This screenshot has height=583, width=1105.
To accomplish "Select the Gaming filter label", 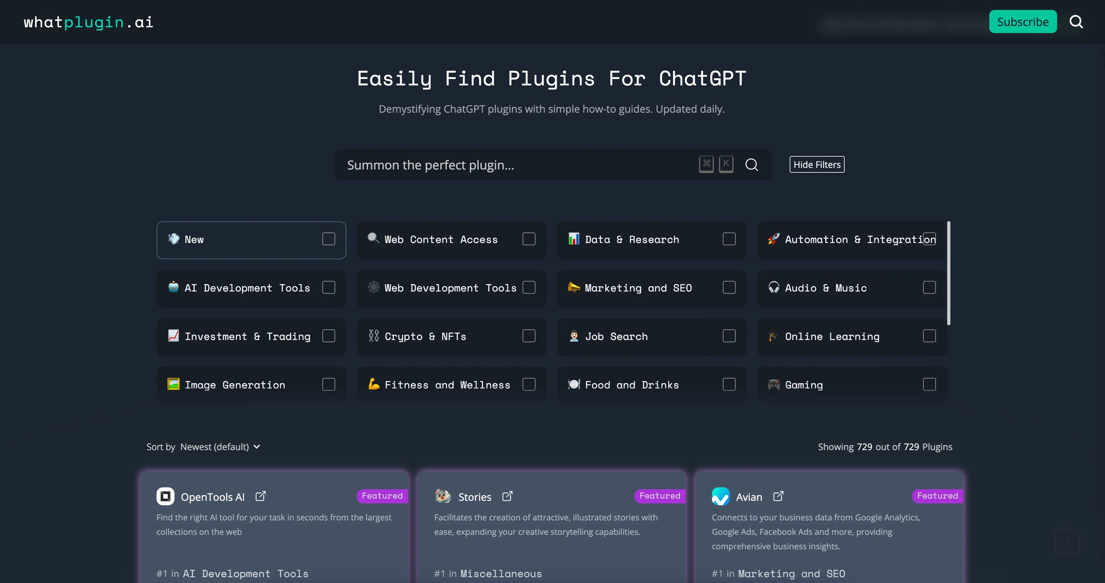I will [x=804, y=385].
